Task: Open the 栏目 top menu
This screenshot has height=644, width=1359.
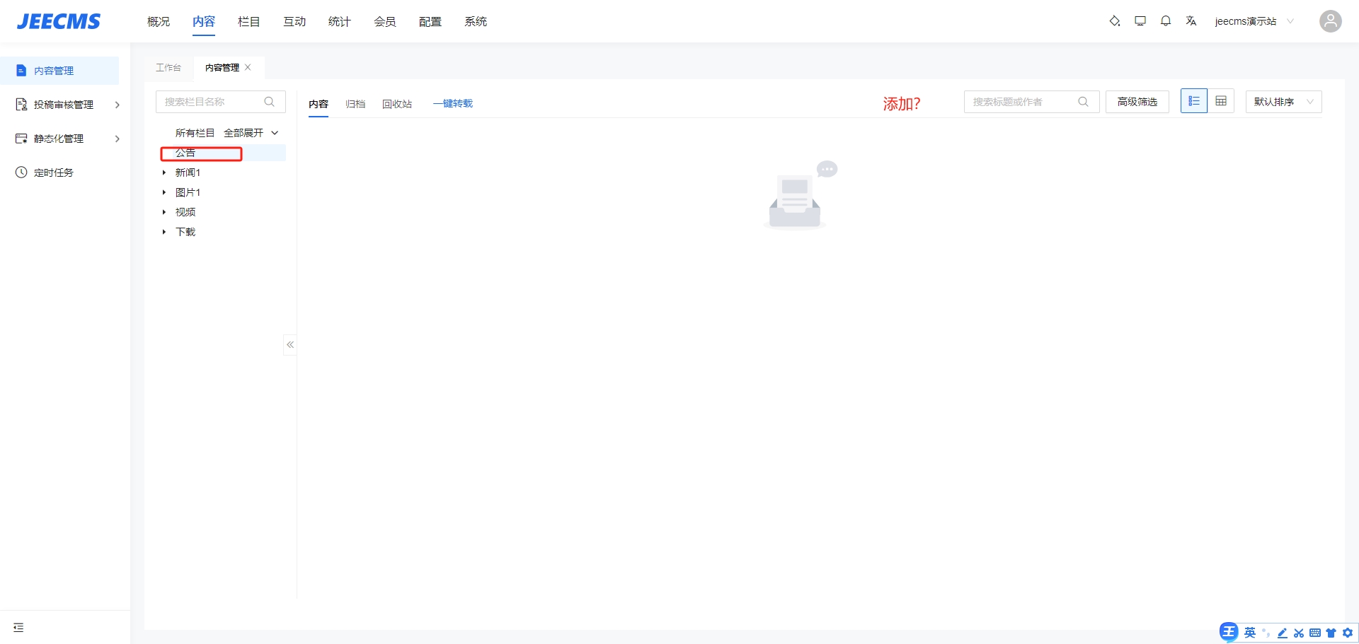Action: (x=249, y=21)
